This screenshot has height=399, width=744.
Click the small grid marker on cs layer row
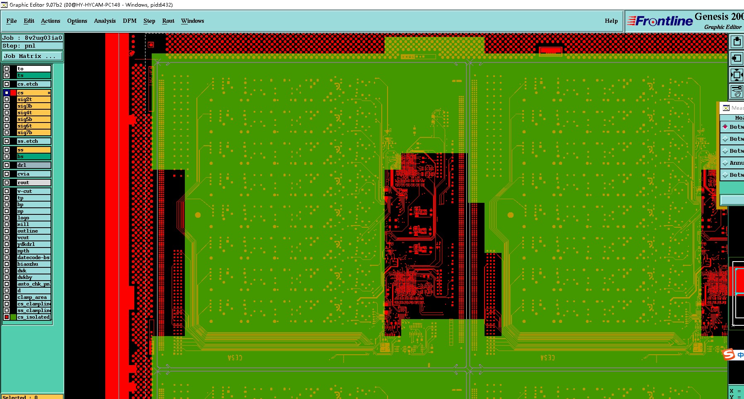pos(49,93)
